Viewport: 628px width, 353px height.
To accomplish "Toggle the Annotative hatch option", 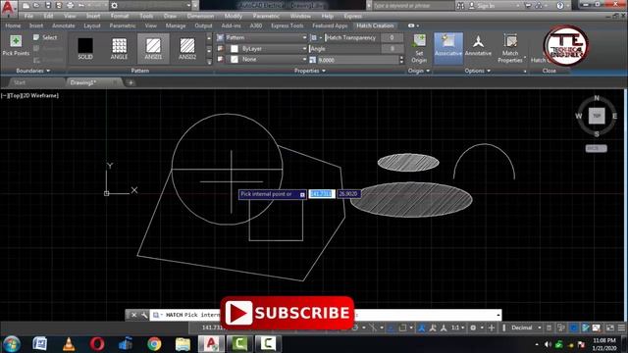I will [478, 46].
